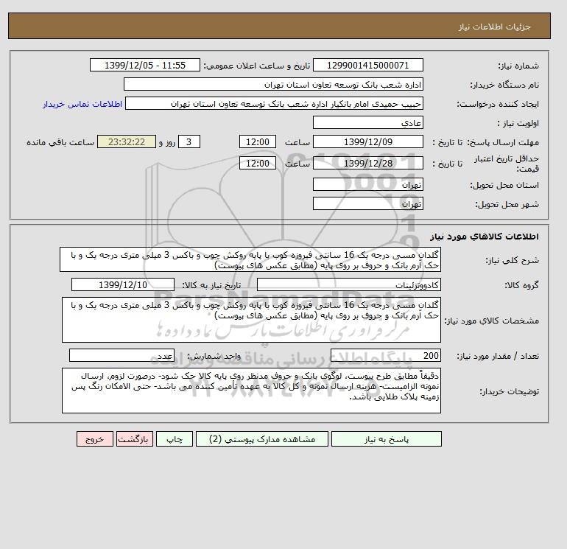Click the countdown timer 23:32:22
Image resolution: width=567 pixels, height=549 pixels.
click(x=127, y=142)
